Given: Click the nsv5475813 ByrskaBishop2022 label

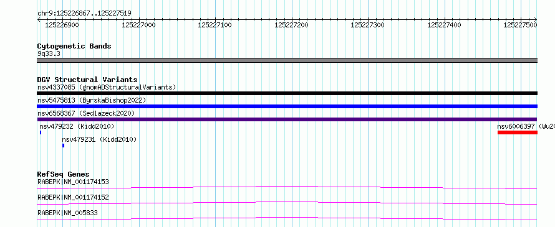Looking at the screenshot, I should click(92, 100).
